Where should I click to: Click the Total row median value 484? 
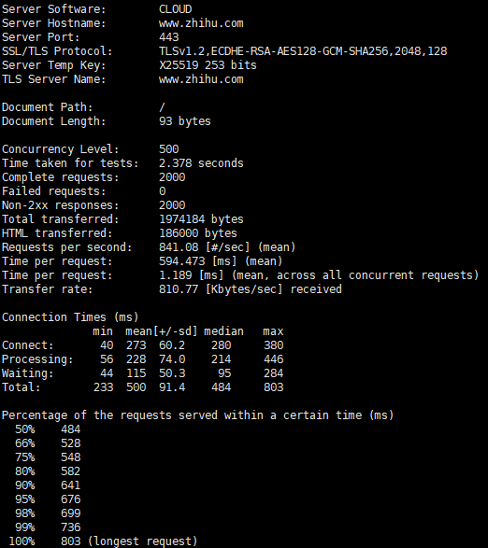point(221,387)
